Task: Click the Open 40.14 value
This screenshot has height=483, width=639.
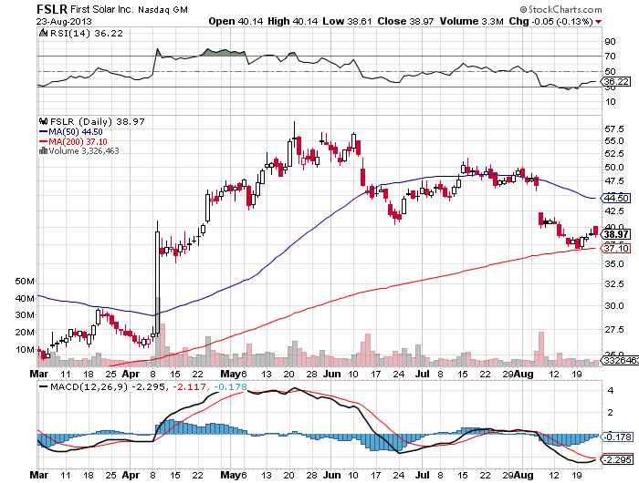Action: coord(236,21)
